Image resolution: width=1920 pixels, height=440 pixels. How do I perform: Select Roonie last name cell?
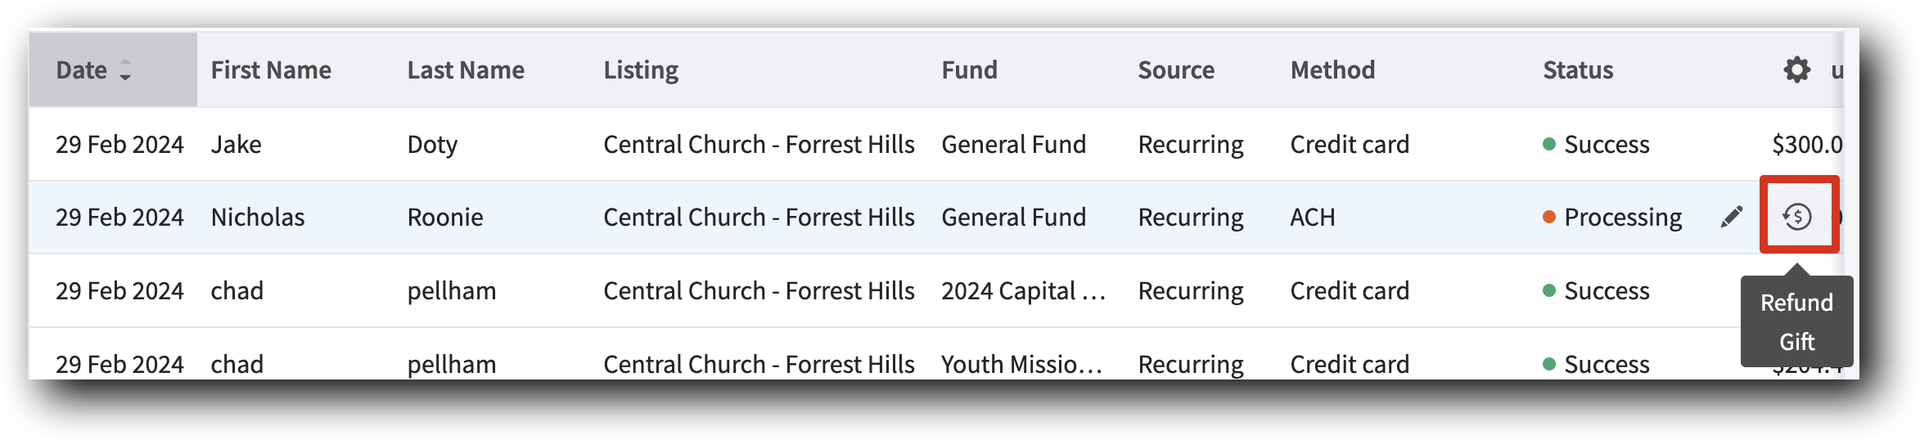click(x=445, y=218)
